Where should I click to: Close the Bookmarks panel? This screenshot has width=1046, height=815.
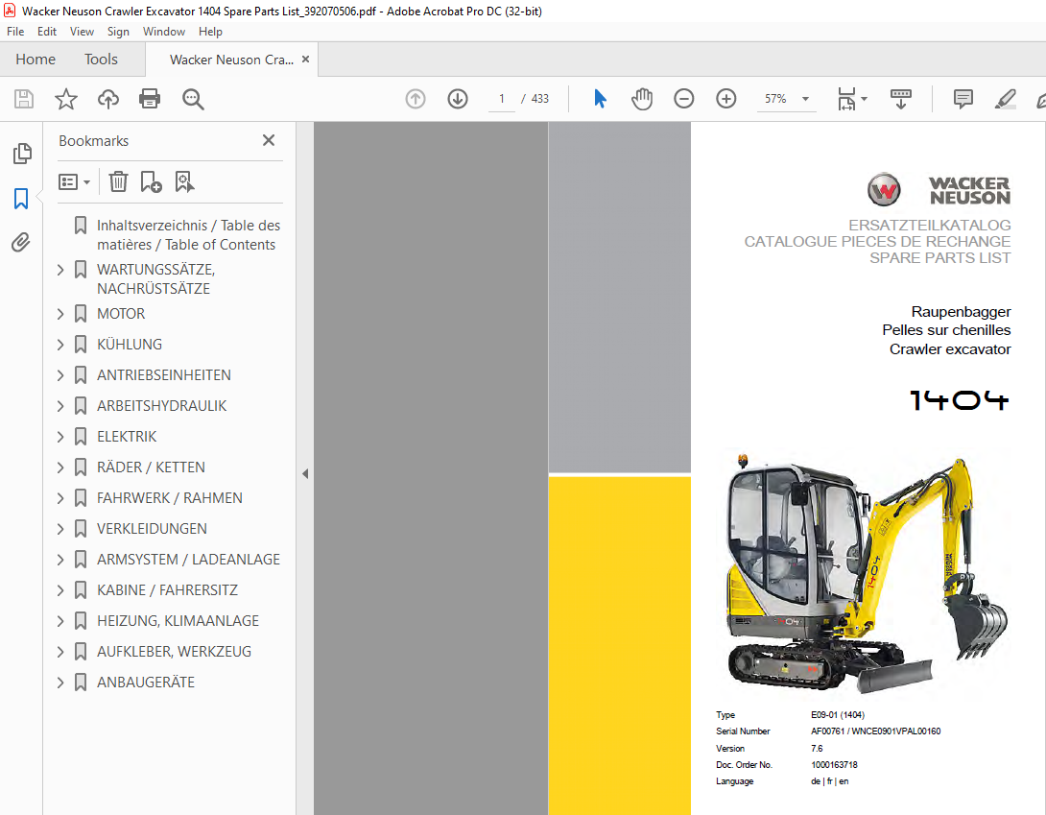point(269,140)
